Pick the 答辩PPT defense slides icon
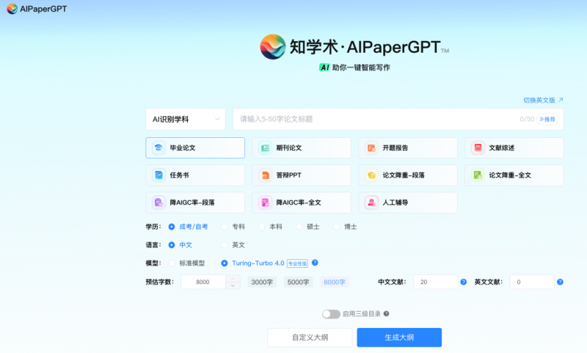 tap(265, 175)
